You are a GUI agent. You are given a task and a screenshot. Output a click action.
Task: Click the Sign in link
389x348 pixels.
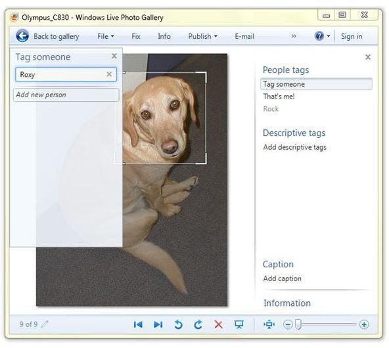pos(352,36)
